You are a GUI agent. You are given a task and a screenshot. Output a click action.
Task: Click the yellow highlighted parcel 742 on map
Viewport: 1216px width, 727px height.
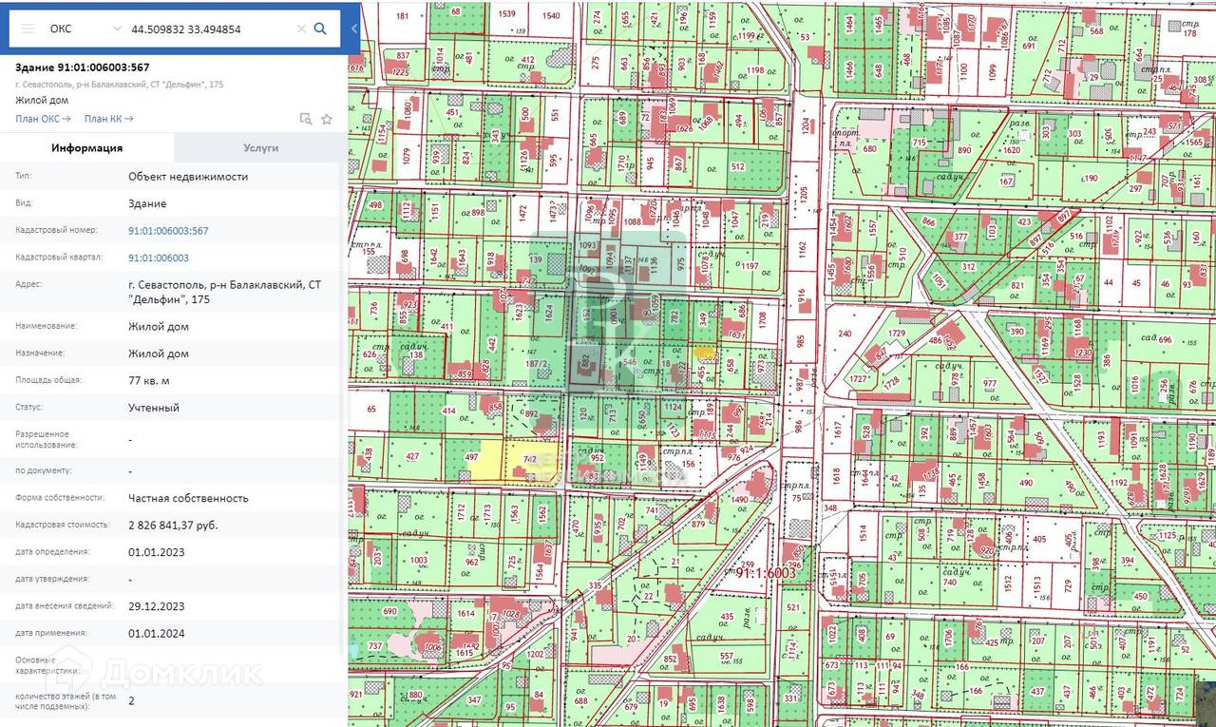click(529, 461)
